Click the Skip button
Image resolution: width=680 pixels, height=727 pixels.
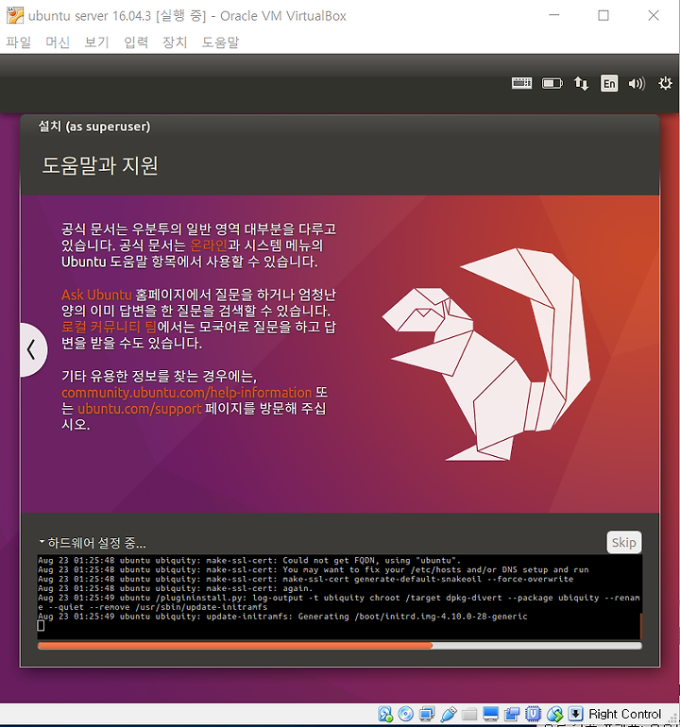624,542
